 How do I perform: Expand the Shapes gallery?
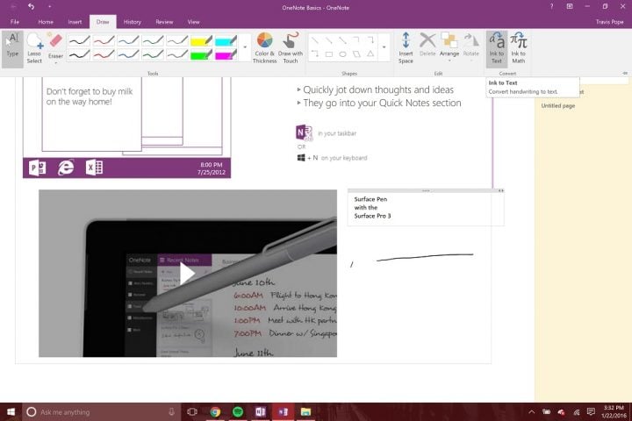pyautogui.click(x=384, y=47)
